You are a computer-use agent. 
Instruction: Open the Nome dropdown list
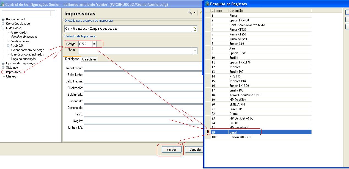(x=195, y=51)
